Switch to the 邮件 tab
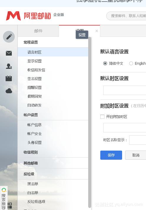Image resolution: width=146 pixels, height=210 pixels. click(x=38, y=31)
